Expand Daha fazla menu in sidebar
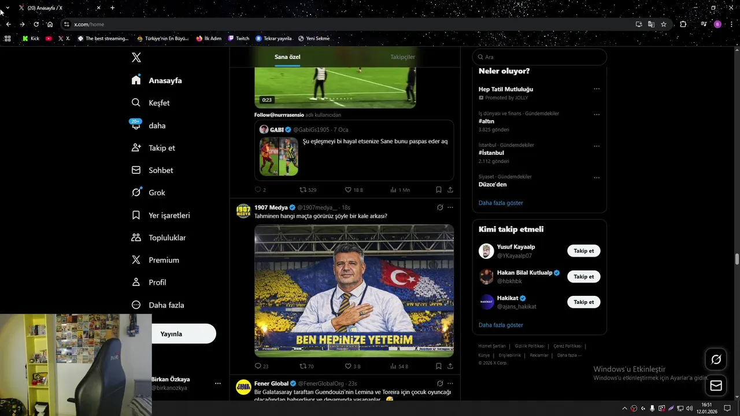 coord(157,305)
